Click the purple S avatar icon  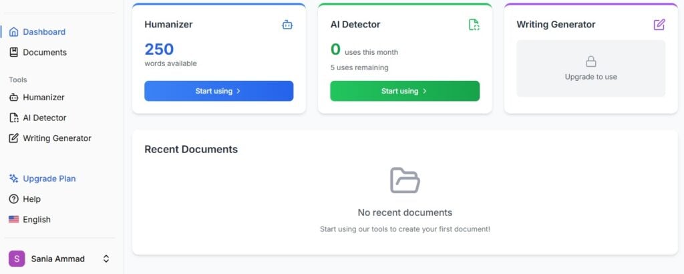tap(17, 259)
